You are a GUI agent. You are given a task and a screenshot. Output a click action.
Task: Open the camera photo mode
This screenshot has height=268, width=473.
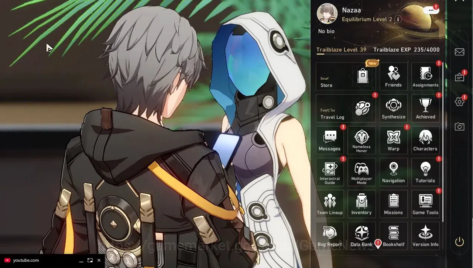coord(459,127)
